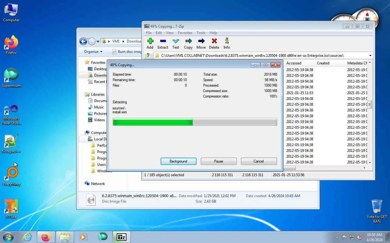The height and width of the screenshot is (243, 390).
Task: Click the Copy arrow icon in 7-Zip
Action: pyautogui.click(x=188, y=41)
